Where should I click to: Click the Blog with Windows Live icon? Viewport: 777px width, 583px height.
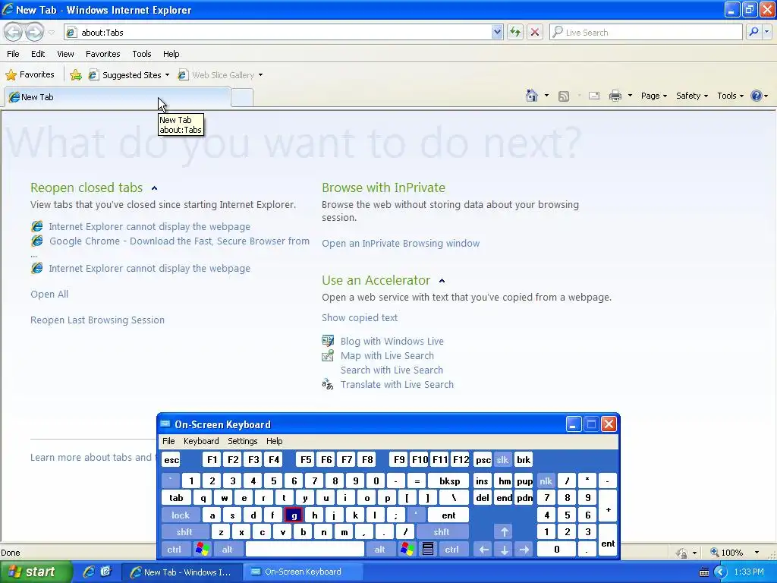click(328, 341)
